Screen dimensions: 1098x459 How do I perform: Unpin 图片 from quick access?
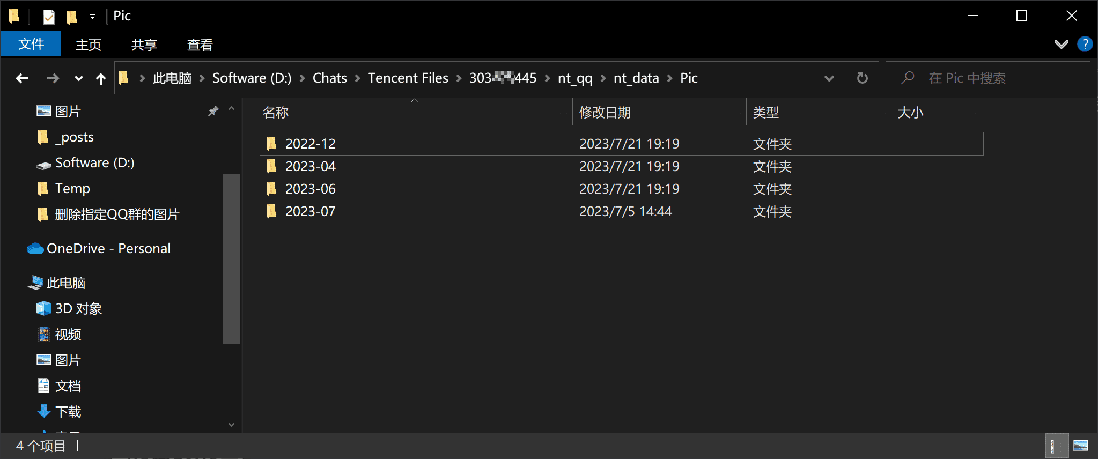click(x=213, y=111)
